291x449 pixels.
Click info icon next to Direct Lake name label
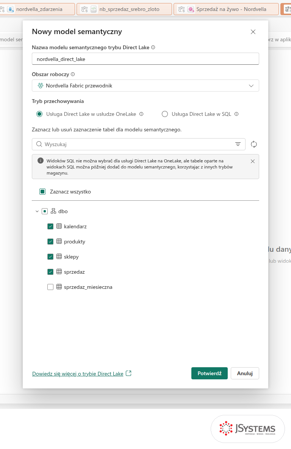pos(153,48)
